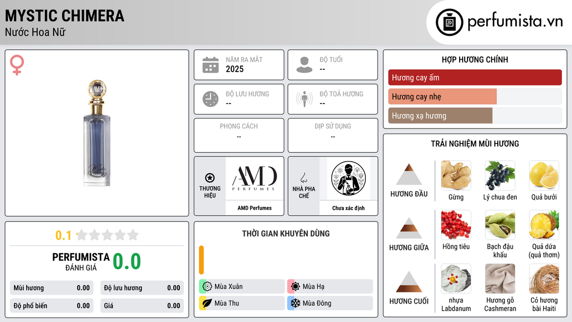Screen dimensions: 572x322
Task: Click the star badge icon above Thương hiệu
Action: pos(210,178)
